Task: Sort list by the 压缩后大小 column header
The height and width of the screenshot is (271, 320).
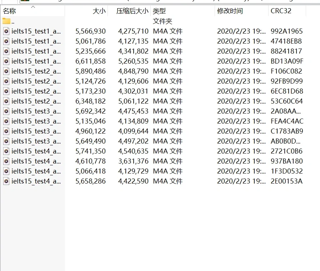Action: pyautogui.click(x=129, y=11)
